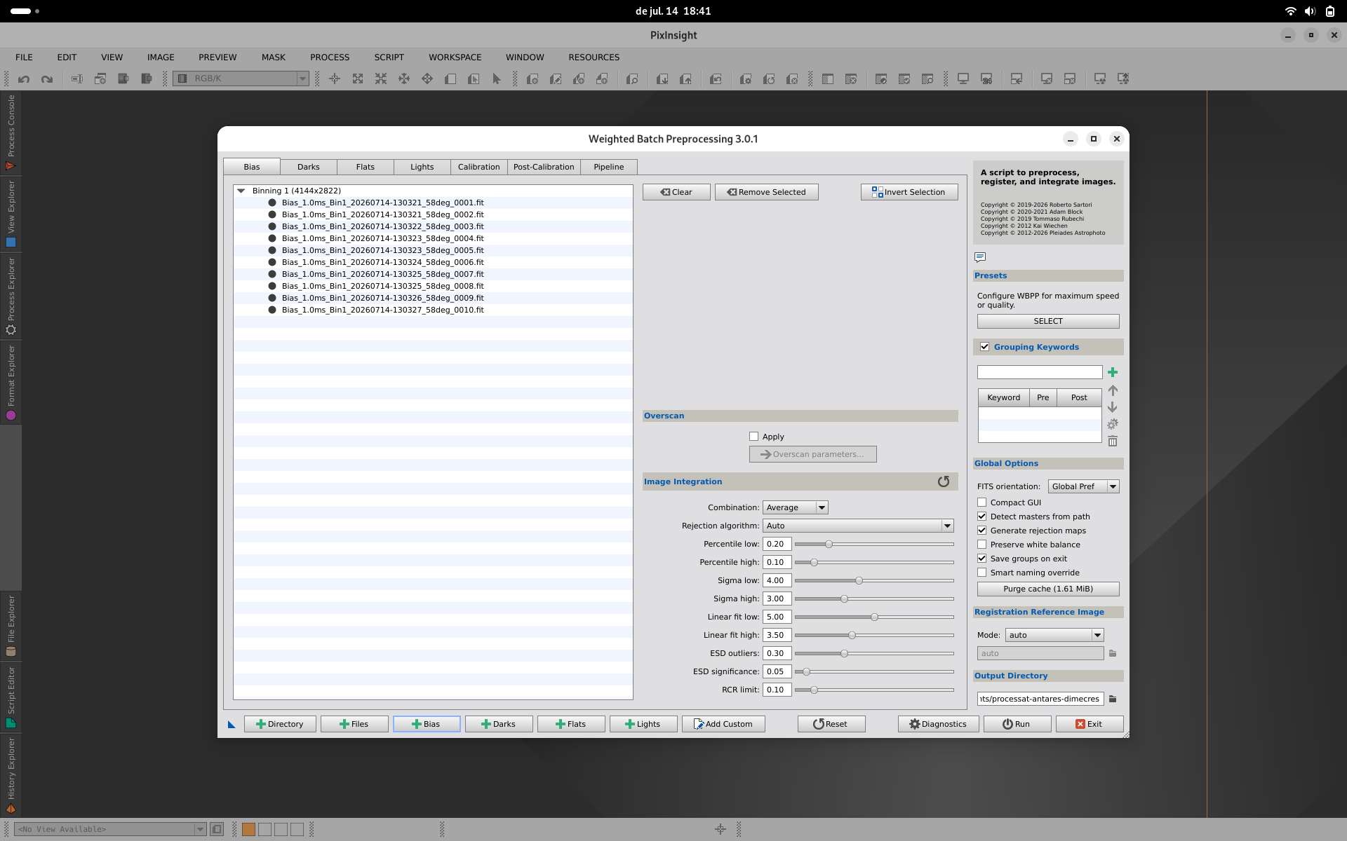Click the green plus to add grouping keyword
Screen dimensions: 1347x841
tap(1113, 372)
